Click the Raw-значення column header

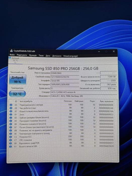pos(106,101)
